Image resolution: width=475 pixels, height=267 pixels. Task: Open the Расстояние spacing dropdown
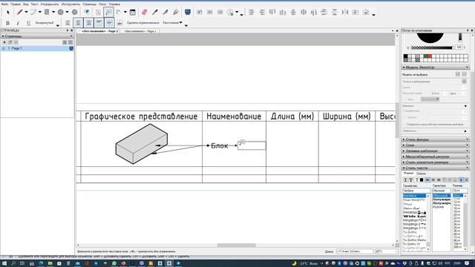[x=172, y=23]
